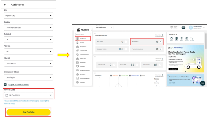Image resolution: width=208 pixels, height=118 pixels.
Task: Open People Hub in the sidebar
Action: (83, 46)
